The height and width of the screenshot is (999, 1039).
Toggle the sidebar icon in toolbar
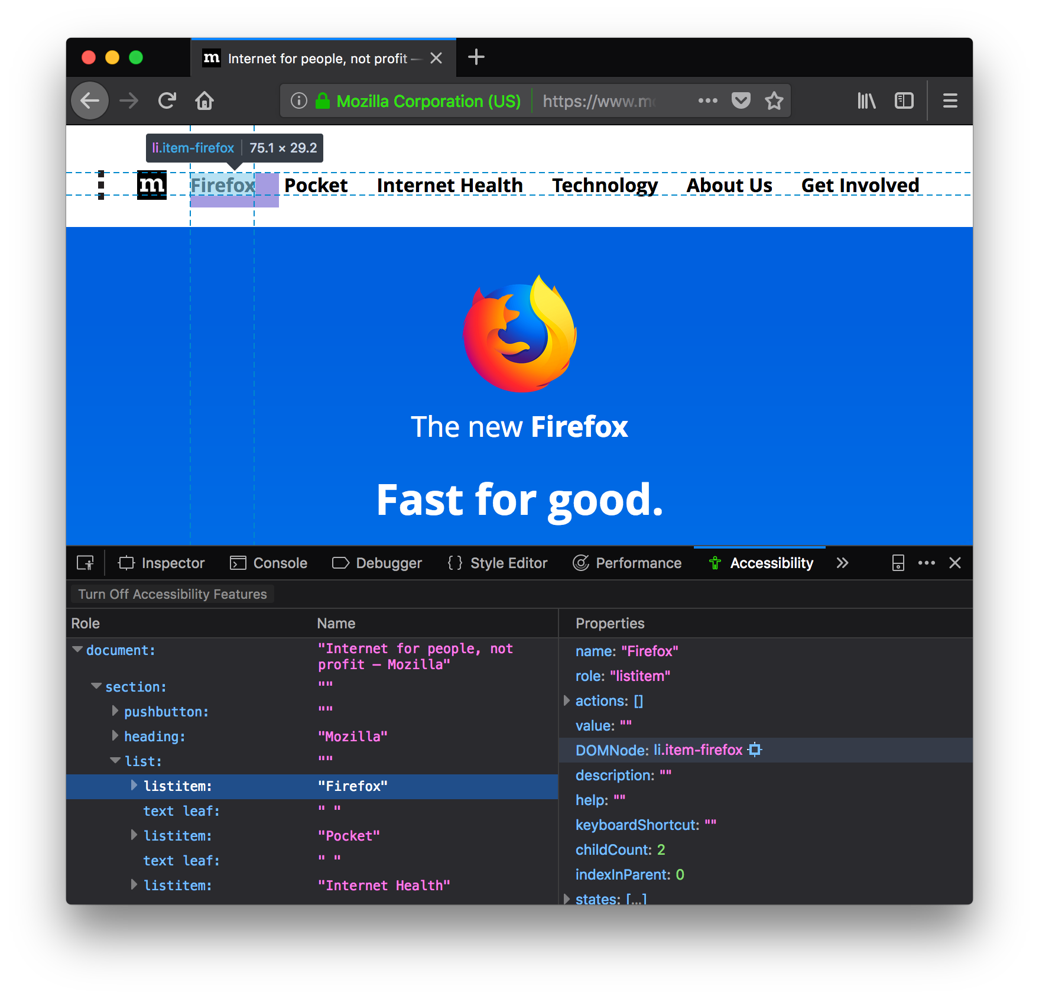pyautogui.click(x=904, y=101)
